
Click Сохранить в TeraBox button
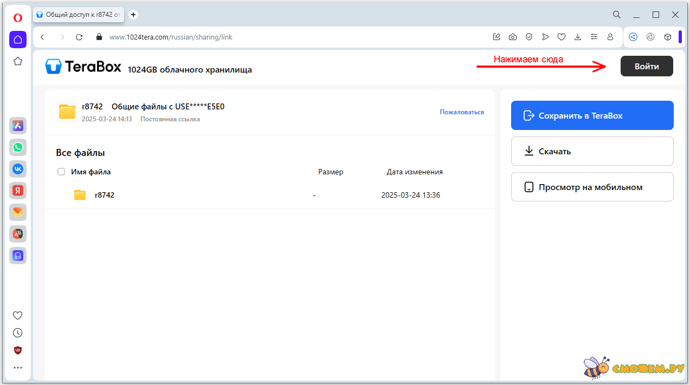point(592,115)
